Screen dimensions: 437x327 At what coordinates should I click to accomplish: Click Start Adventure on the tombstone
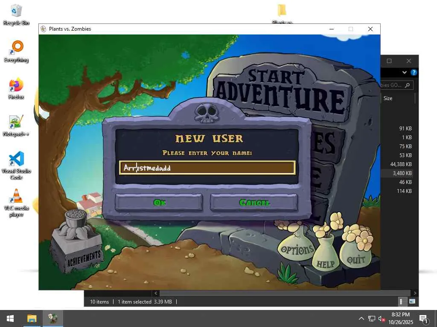tap(282, 92)
